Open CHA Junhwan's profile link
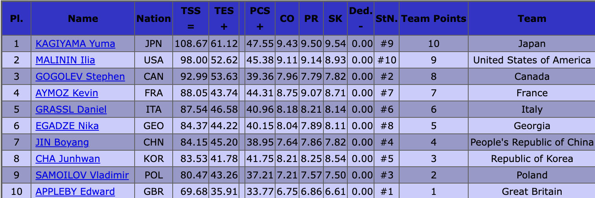 tap(68, 158)
